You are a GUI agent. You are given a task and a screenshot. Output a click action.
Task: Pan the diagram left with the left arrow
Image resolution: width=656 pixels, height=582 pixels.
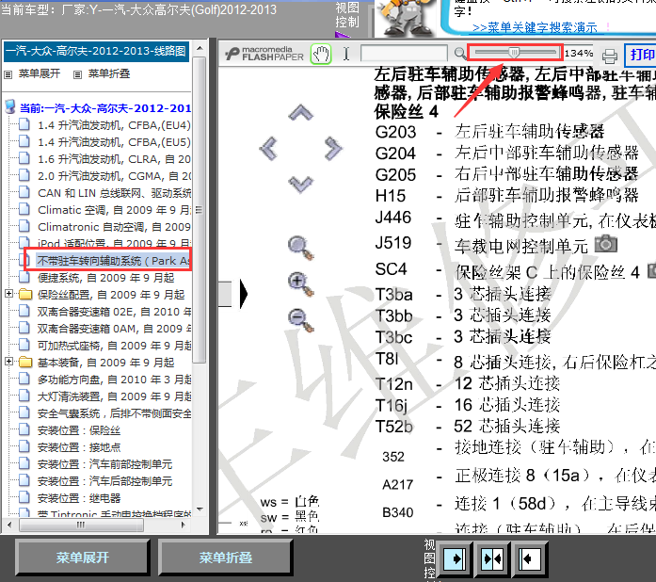268,148
